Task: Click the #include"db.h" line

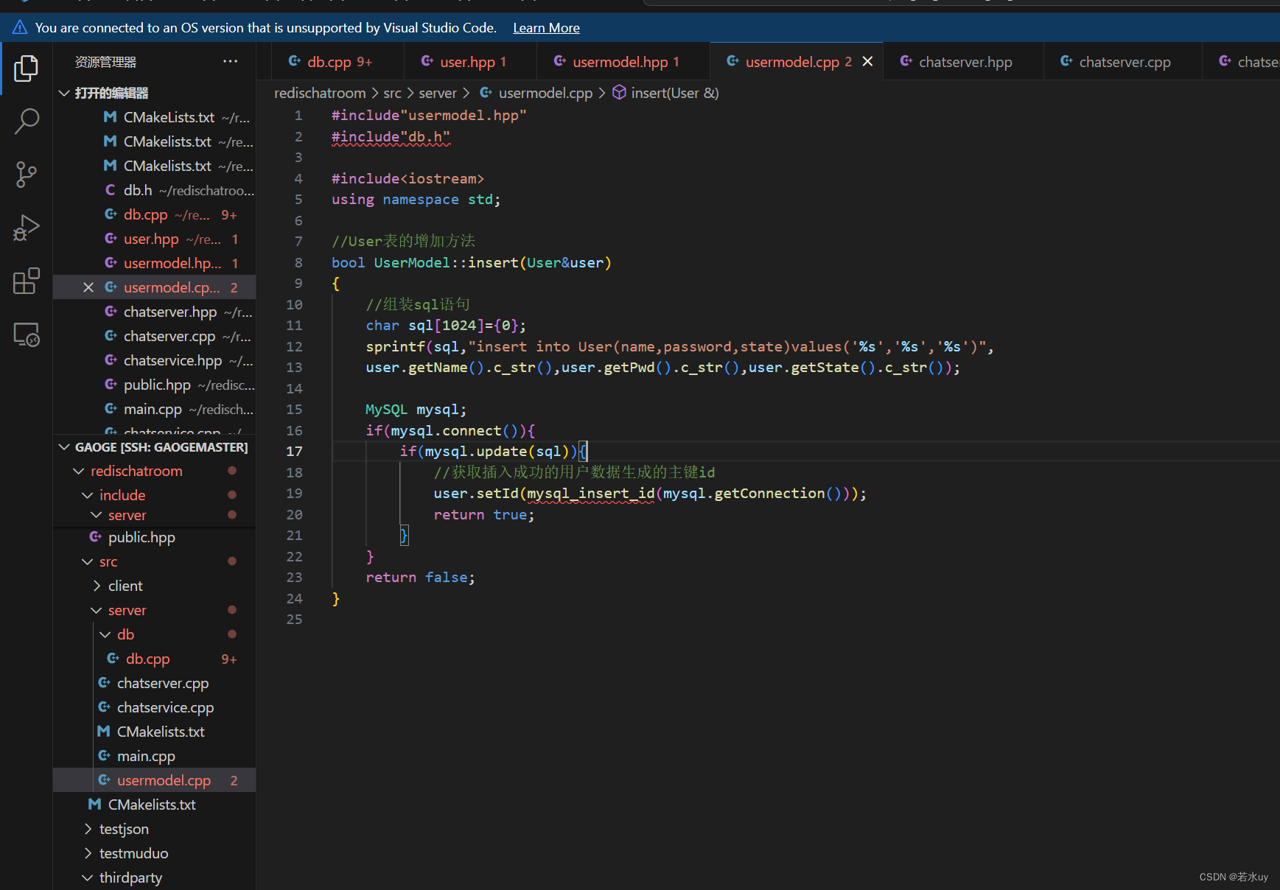Action: click(x=391, y=137)
